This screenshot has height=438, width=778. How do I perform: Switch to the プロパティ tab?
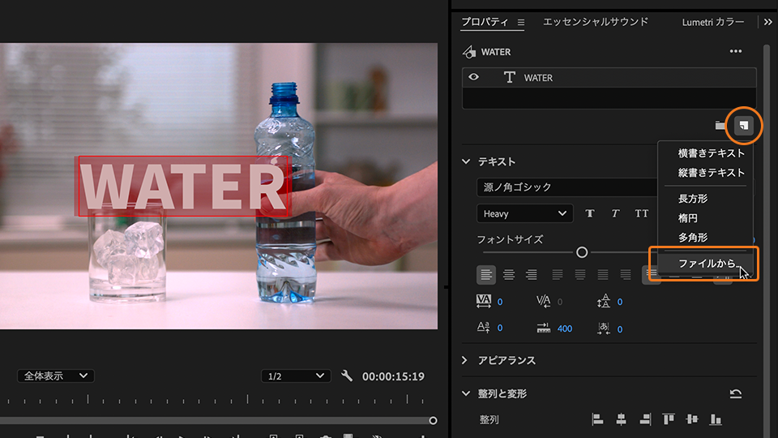(x=485, y=22)
